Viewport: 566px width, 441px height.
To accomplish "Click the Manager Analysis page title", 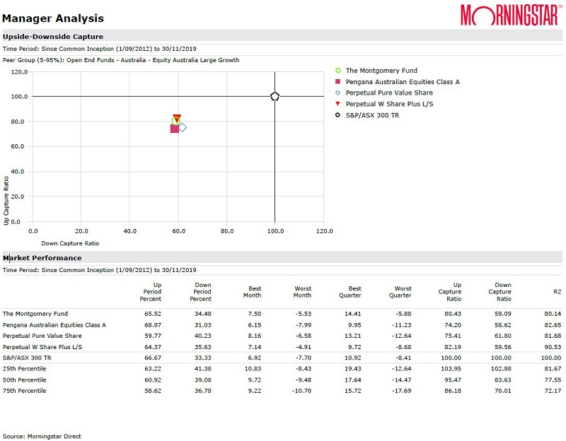I will pos(53,18).
